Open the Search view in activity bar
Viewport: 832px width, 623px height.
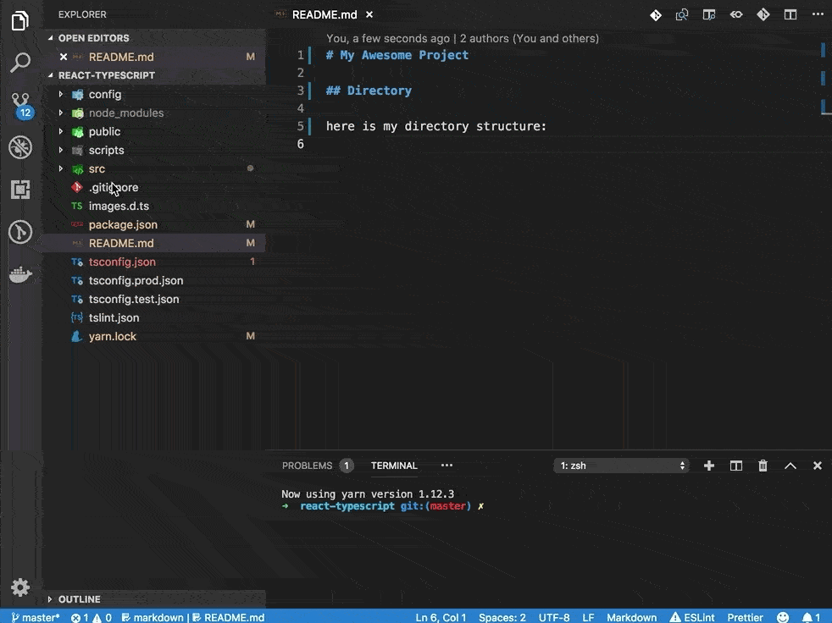pyautogui.click(x=20, y=62)
